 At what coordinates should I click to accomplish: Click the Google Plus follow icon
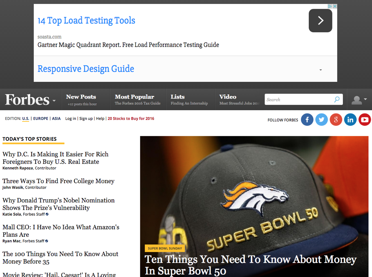(336, 120)
